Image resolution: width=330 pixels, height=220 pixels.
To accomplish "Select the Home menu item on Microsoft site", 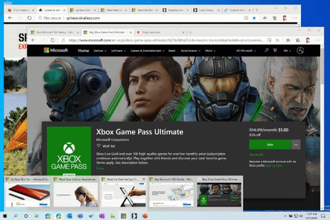I will tap(83, 50).
